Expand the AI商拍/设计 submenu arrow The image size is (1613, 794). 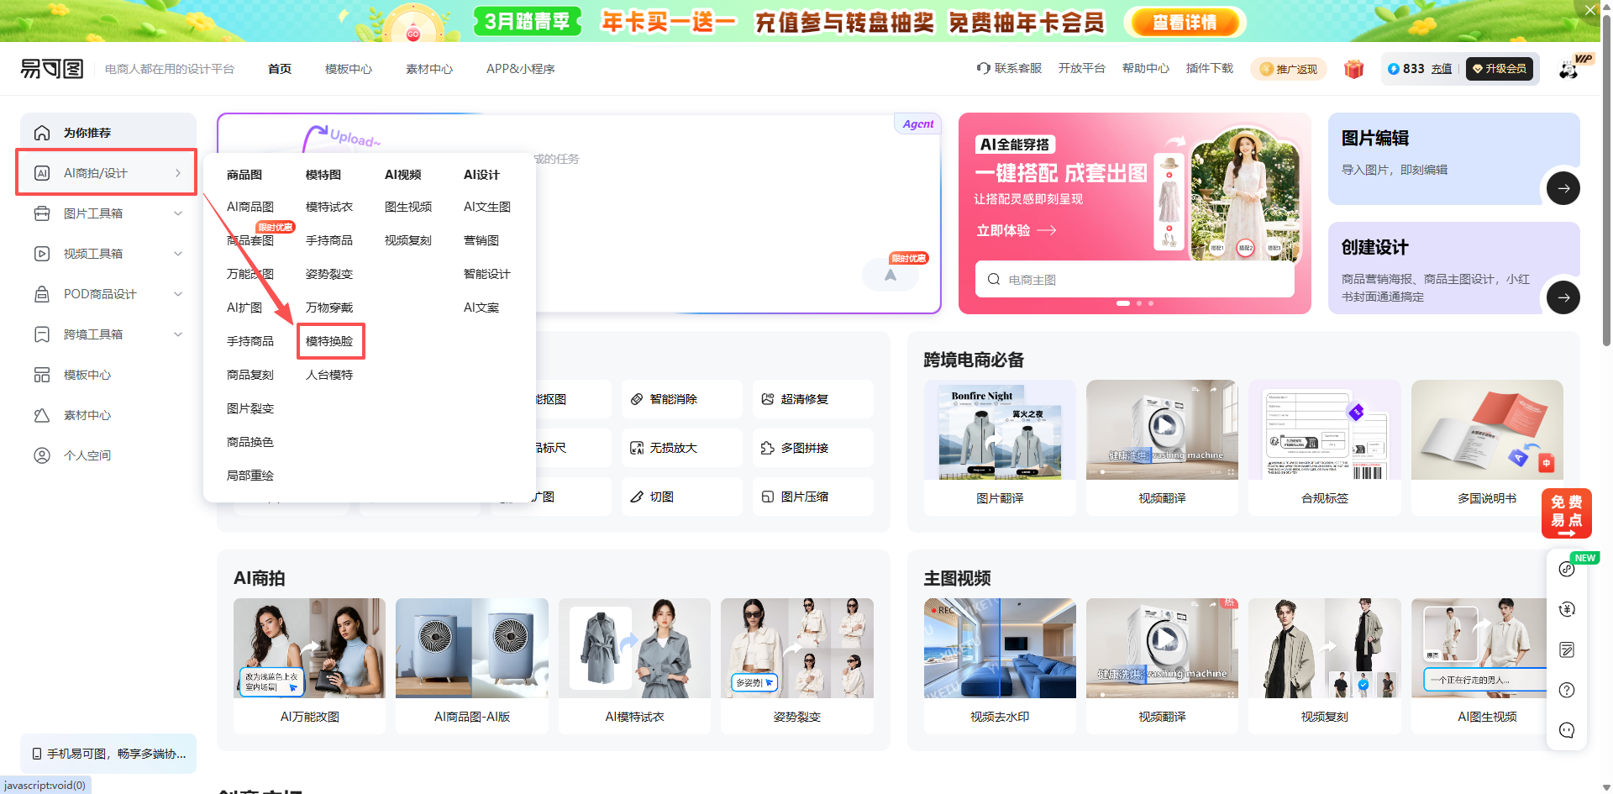178,173
